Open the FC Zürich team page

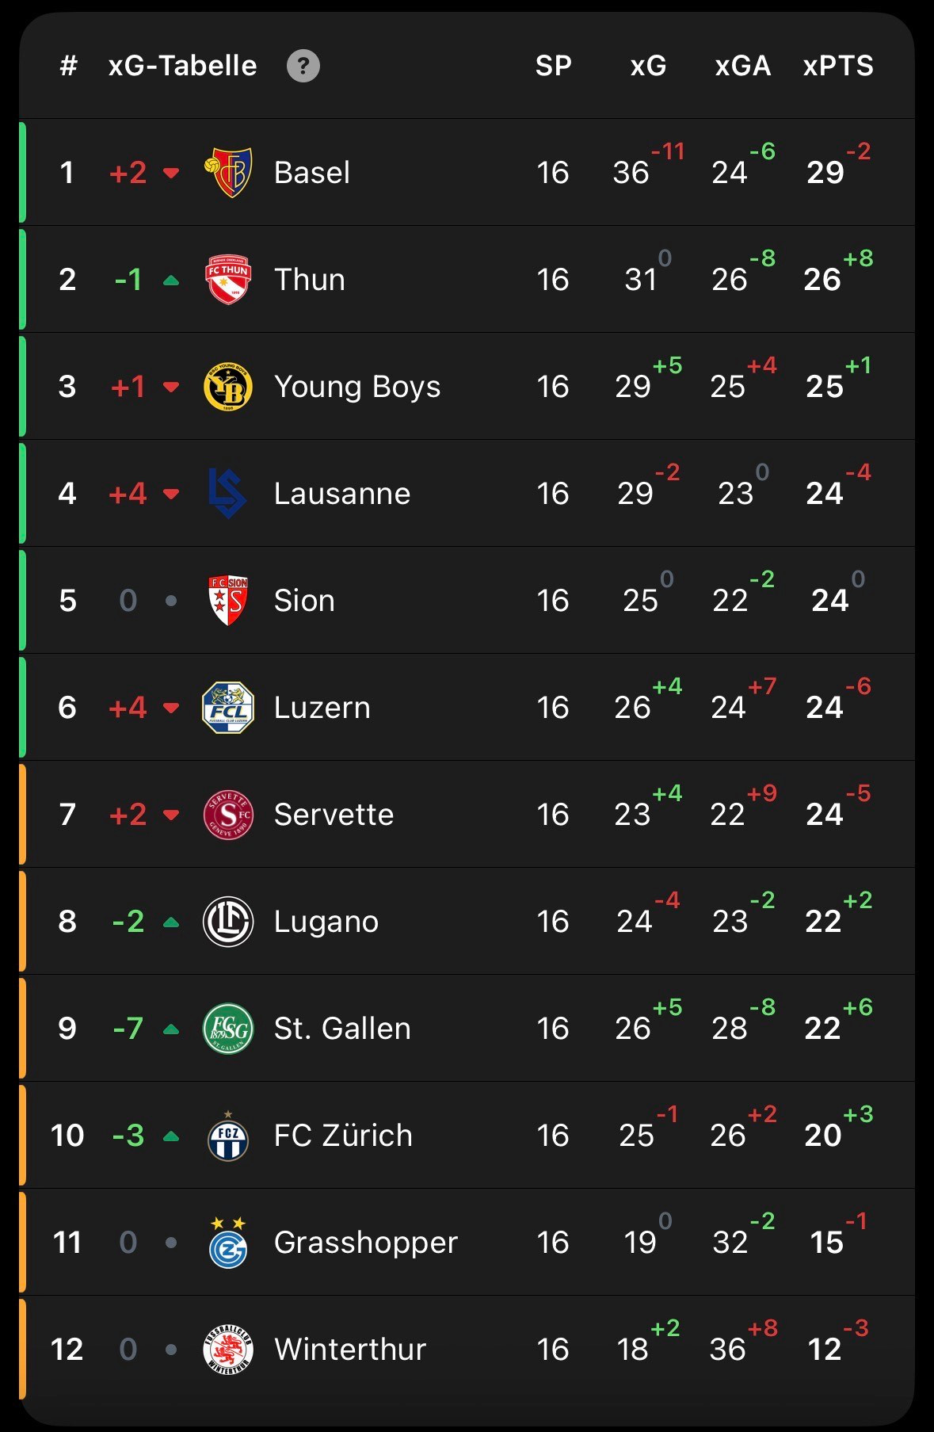pos(344,1135)
